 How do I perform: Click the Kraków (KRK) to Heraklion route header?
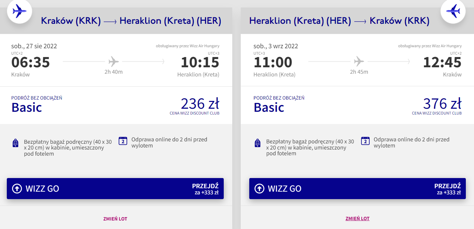pos(131,21)
